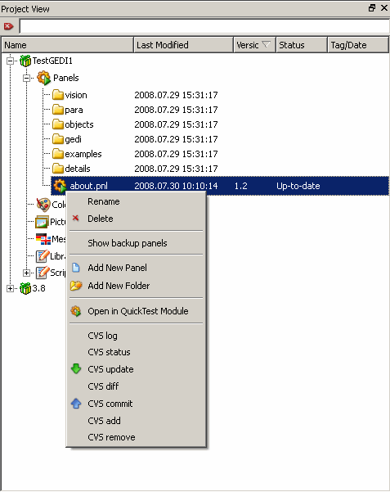Click the project filter text field
The image size is (390, 492).
pyautogui.click(x=204, y=26)
